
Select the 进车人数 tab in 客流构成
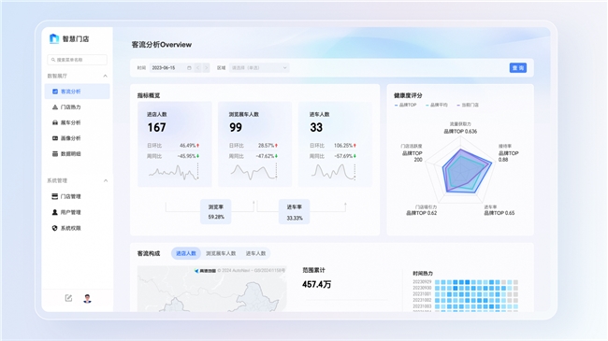pyautogui.click(x=256, y=253)
